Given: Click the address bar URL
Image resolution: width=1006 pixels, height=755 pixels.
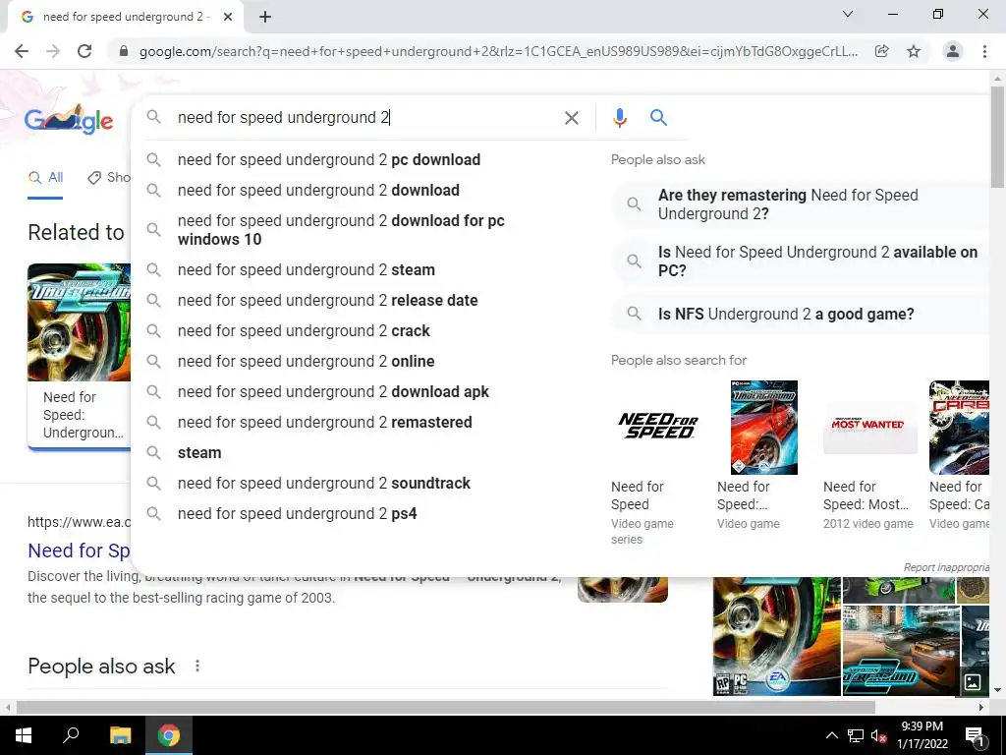Looking at the screenshot, I should pyautogui.click(x=498, y=51).
